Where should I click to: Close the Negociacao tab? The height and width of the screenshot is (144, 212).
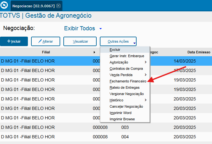pos(58,6)
